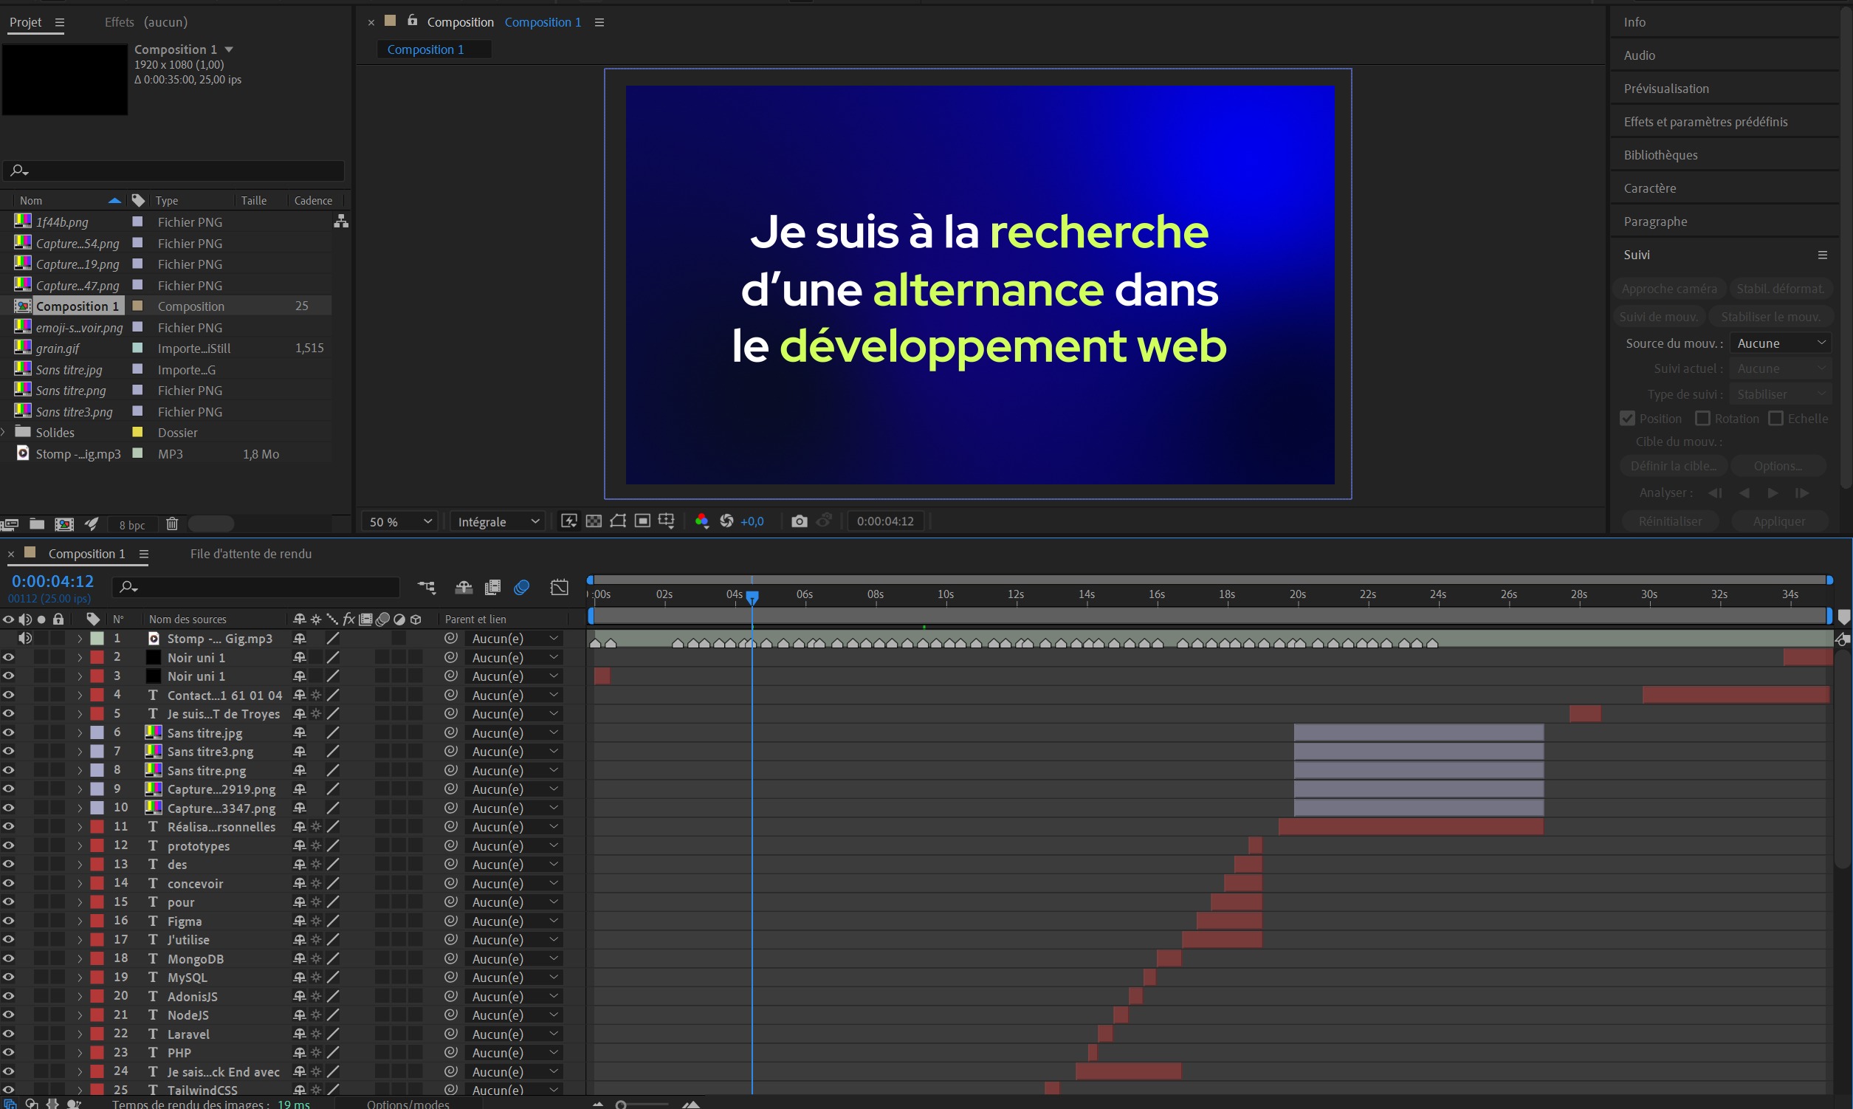Click the solo layer icon on layer 5
1853x1109 pixels.
(x=41, y=713)
